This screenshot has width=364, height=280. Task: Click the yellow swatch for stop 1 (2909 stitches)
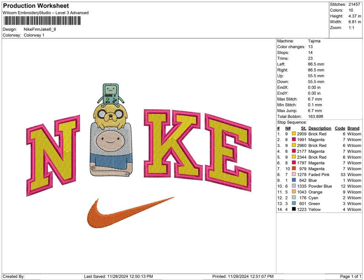point(294,134)
